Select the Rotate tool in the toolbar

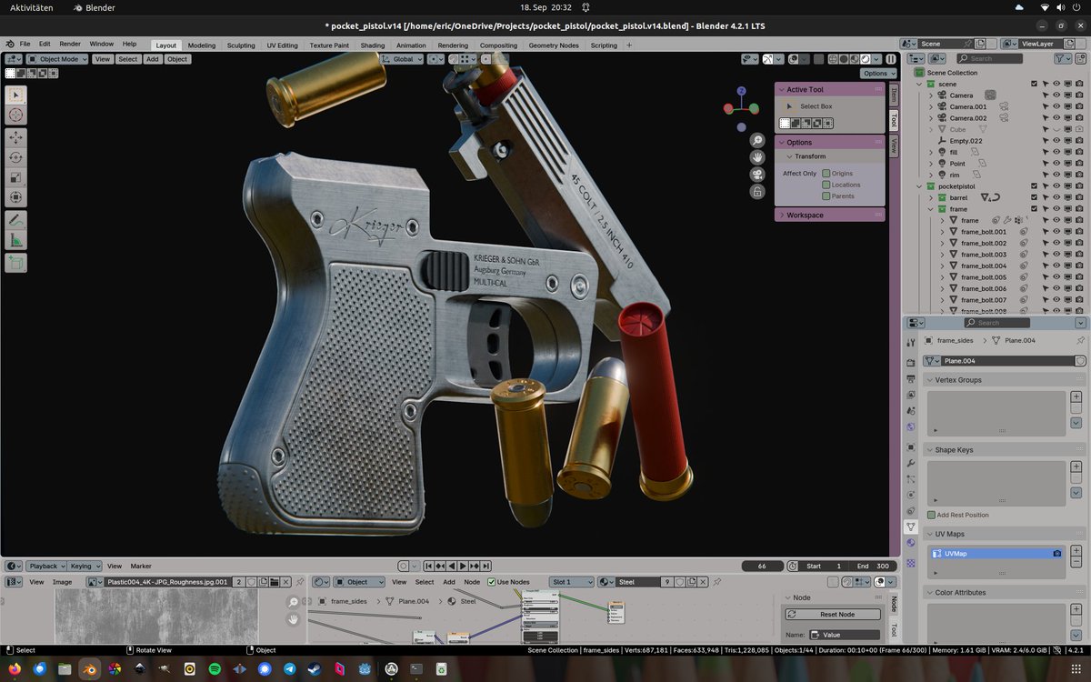15,157
